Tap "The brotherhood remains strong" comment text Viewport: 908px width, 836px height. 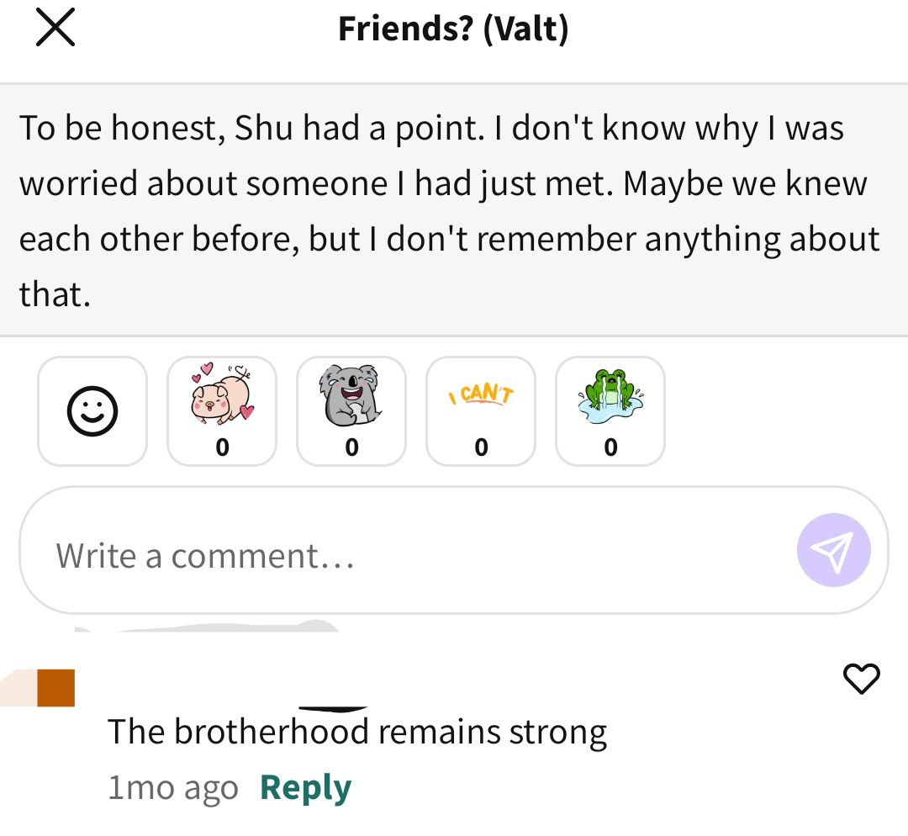(357, 732)
